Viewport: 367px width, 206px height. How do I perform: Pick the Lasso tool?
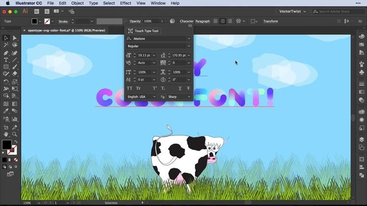[14, 45]
